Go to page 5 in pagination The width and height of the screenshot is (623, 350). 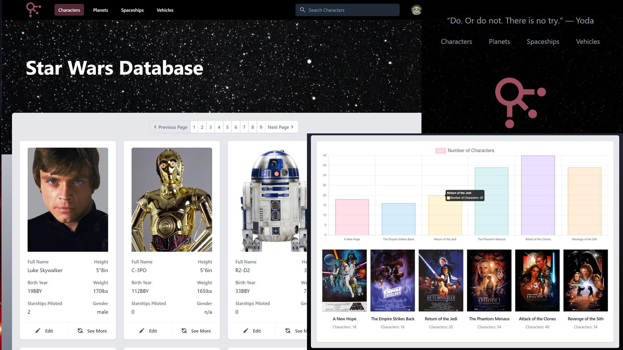point(227,127)
